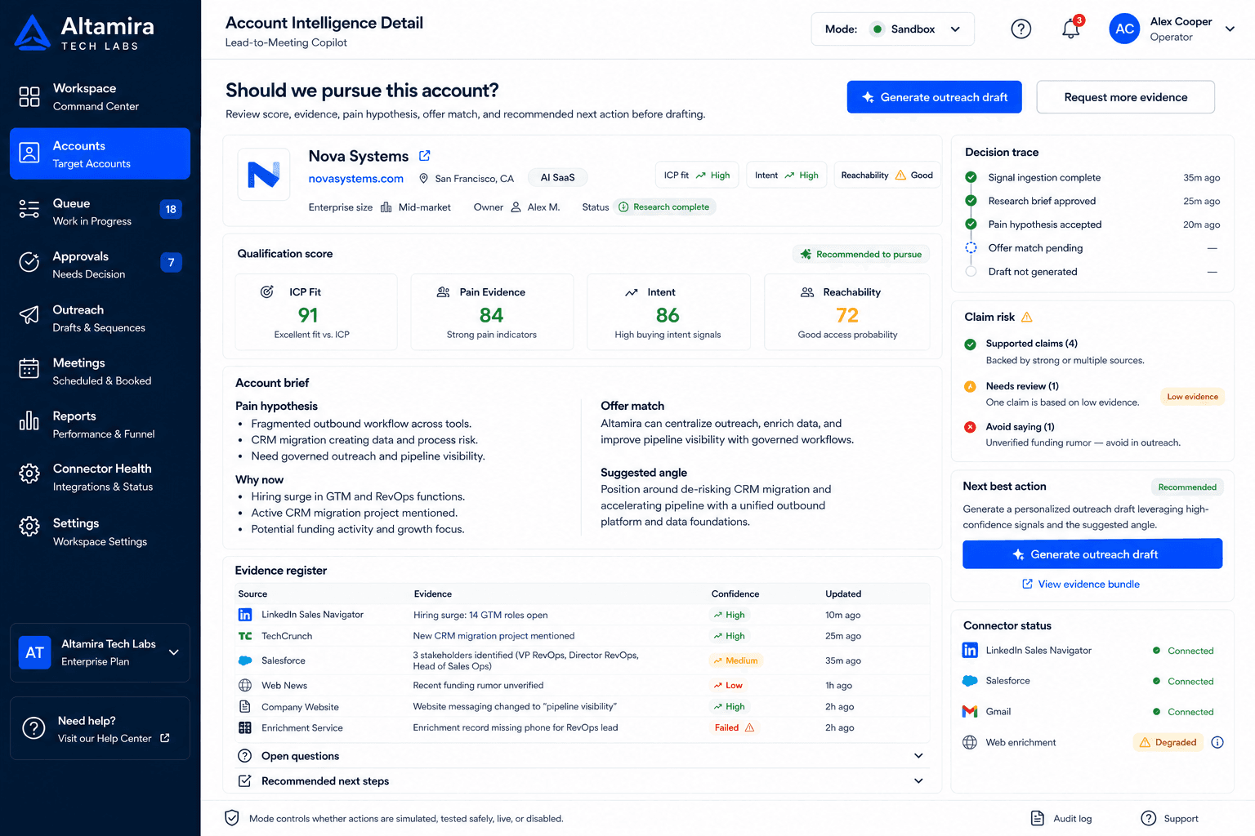The image size is (1255, 836).
Task: Click the LinkedIn icon in Connector status
Action: click(x=970, y=651)
